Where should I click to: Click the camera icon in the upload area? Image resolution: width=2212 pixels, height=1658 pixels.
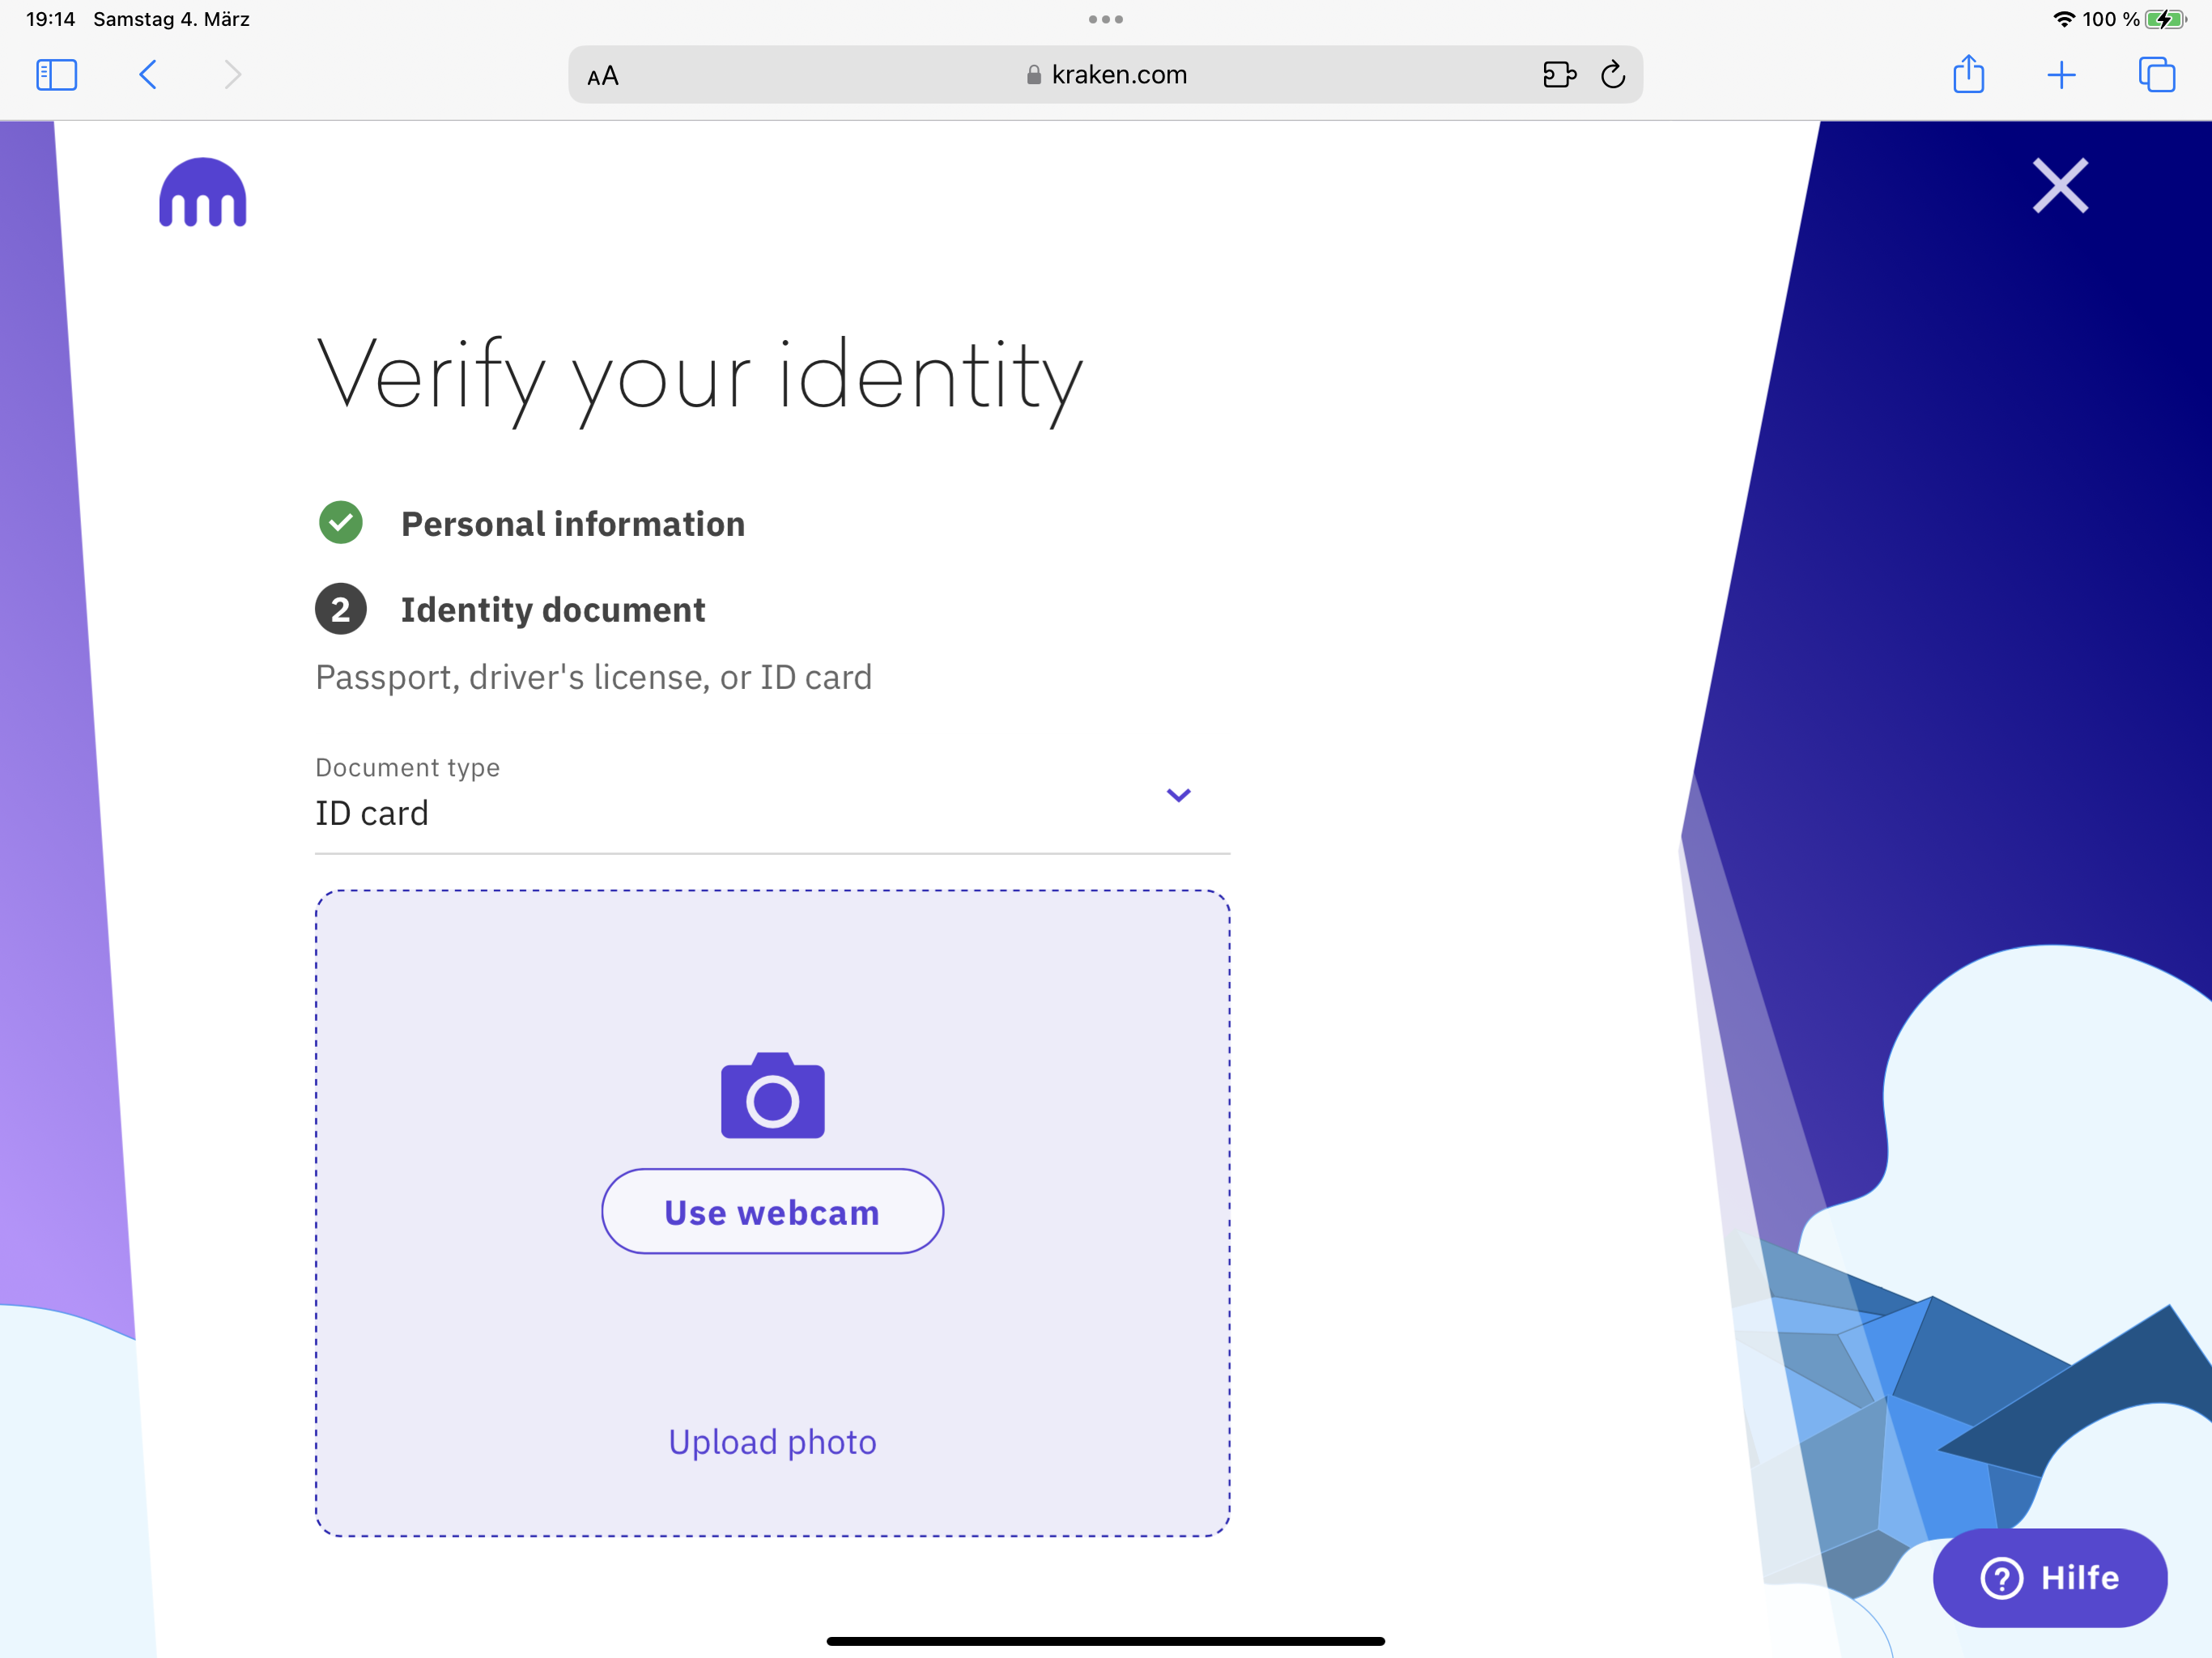click(773, 1095)
